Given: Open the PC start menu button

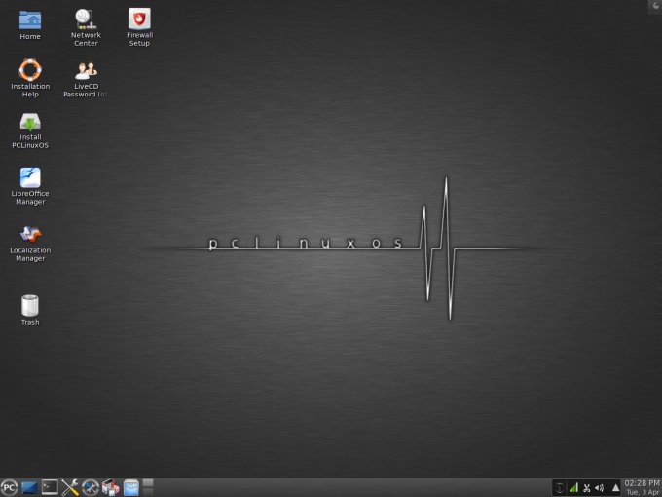Looking at the screenshot, I should 9,487.
